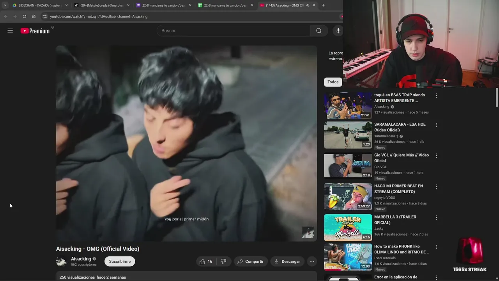Like the video with thumbs up
Viewport: 499px width, 281px height.
coord(206,261)
